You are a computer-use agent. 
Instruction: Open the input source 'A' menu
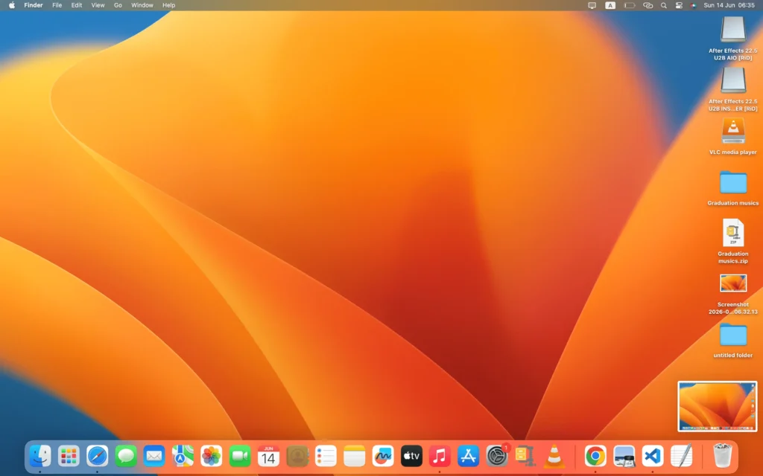[610, 5]
